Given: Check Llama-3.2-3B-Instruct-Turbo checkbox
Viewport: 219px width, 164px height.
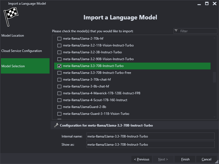Looking at the screenshot, I should coord(59,52).
